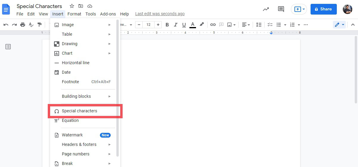Open the text alignment dropdown
This screenshot has width=358, height=167.
(x=246, y=25)
